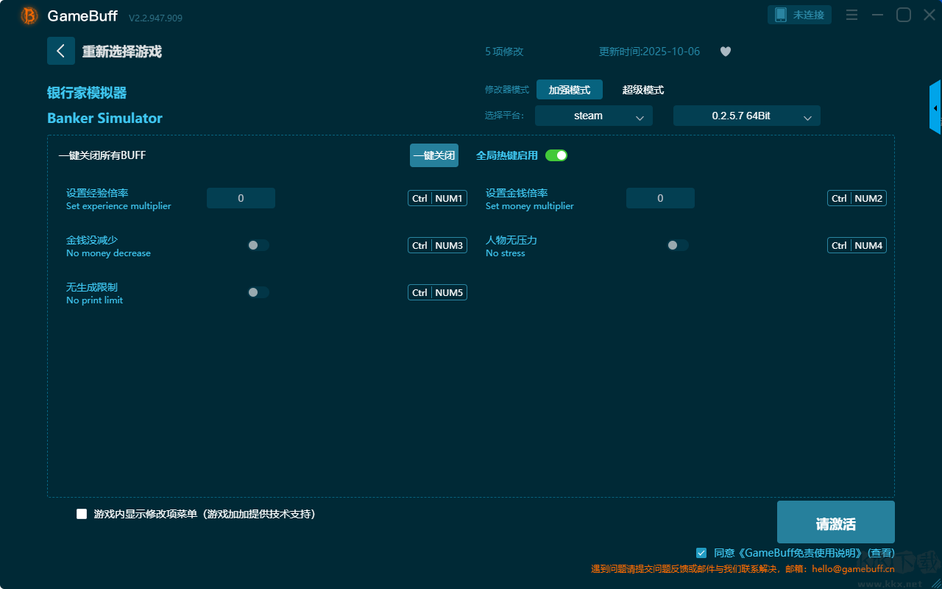Screen dimensions: 942x589
Task: Click the back arrow to reselect game
Action: click(x=60, y=51)
